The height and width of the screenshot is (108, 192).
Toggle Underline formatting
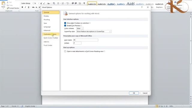pos(28,7)
